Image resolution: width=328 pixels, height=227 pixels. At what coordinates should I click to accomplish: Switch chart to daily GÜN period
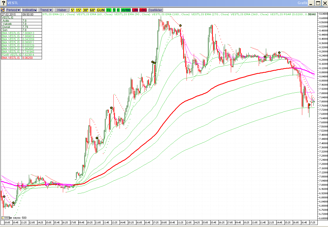(x=101, y=10)
